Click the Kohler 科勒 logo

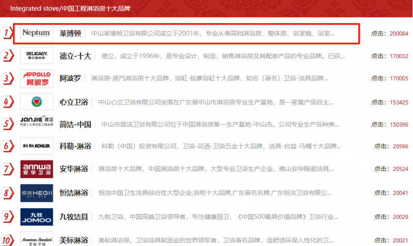pyautogui.click(x=37, y=146)
